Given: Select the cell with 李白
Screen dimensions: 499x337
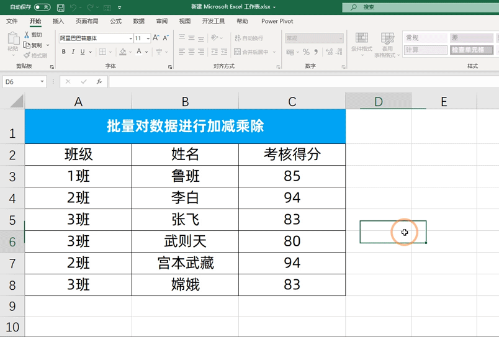Looking at the screenshot, I should tap(185, 198).
